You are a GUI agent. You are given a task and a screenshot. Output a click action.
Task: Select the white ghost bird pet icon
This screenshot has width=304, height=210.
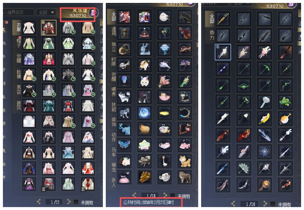pos(164,17)
